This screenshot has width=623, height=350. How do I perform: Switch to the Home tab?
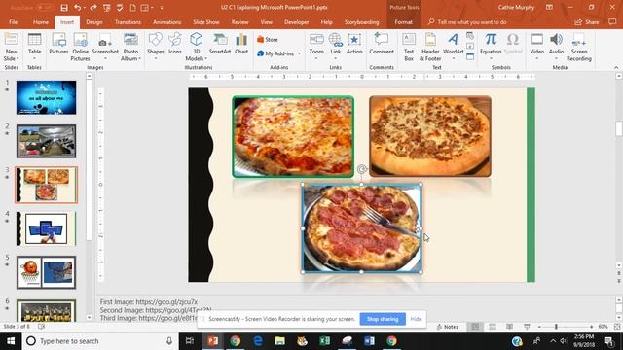point(41,22)
